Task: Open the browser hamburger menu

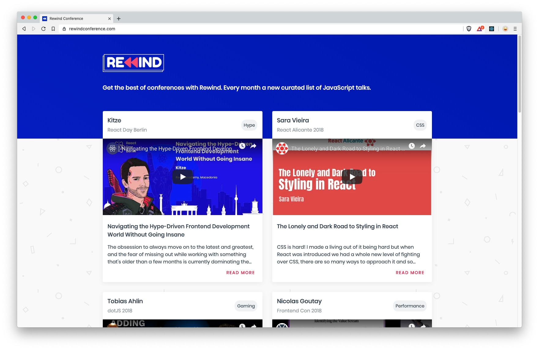Action: (x=515, y=28)
